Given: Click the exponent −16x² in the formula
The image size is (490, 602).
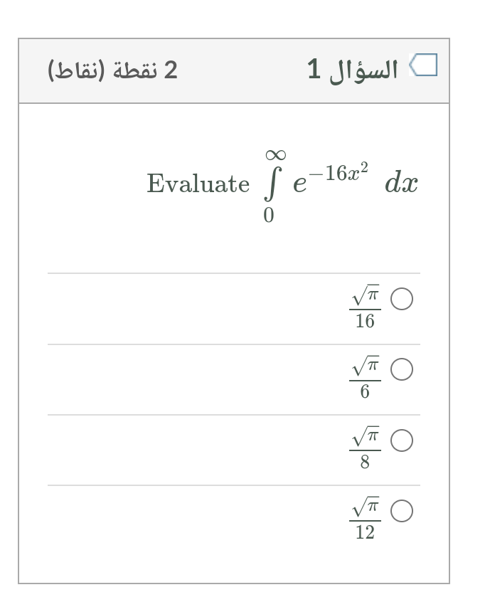Looking at the screenshot, I should pyautogui.click(x=339, y=172).
